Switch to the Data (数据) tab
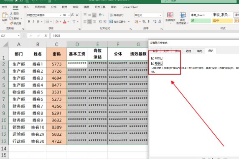The height and width of the screenshot is (159, 239). [x=64, y=7]
